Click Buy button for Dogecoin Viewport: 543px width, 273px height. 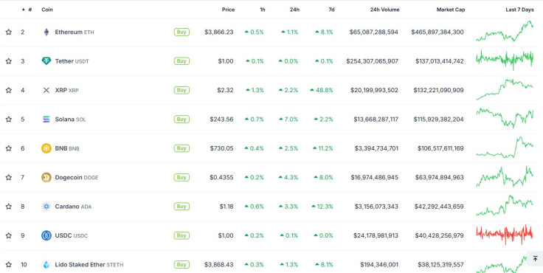(181, 177)
